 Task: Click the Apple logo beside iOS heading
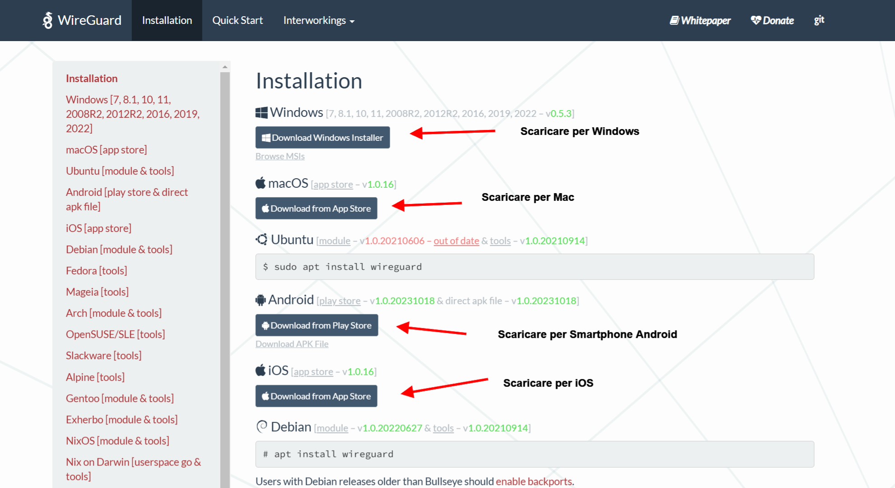click(261, 371)
